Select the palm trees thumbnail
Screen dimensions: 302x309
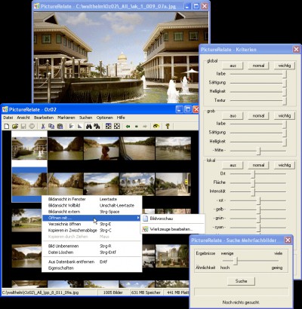(x=137, y=184)
